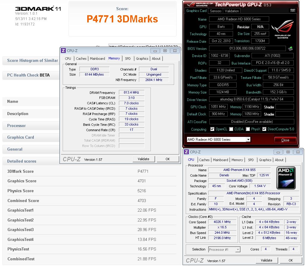Screen dimensions: 305x266
Task: Open Memory tab in CPU-Z CPU window
Action: 237,160
